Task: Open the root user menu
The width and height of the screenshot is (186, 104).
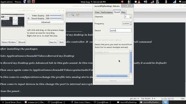Action: [182, 2]
